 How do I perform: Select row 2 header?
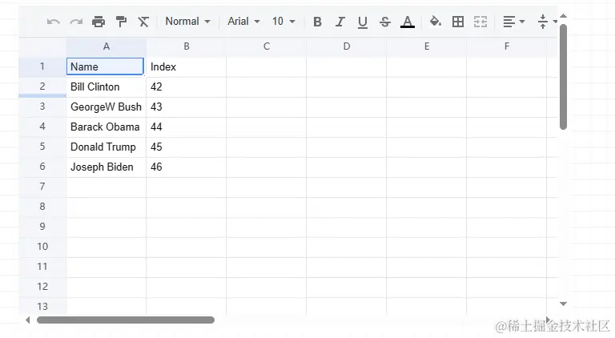pyautogui.click(x=42, y=87)
